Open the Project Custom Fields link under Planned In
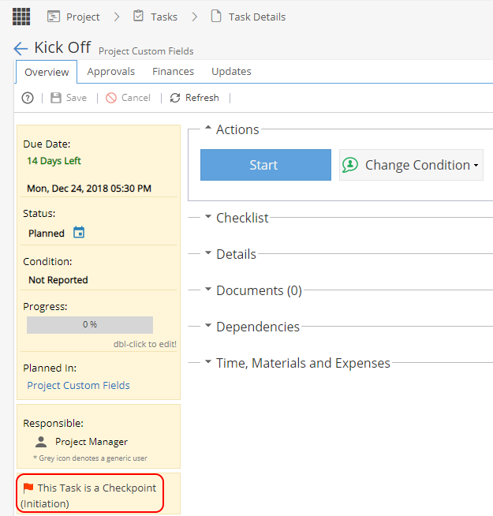Viewport: 493px width, 516px height. tap(78, 385)
